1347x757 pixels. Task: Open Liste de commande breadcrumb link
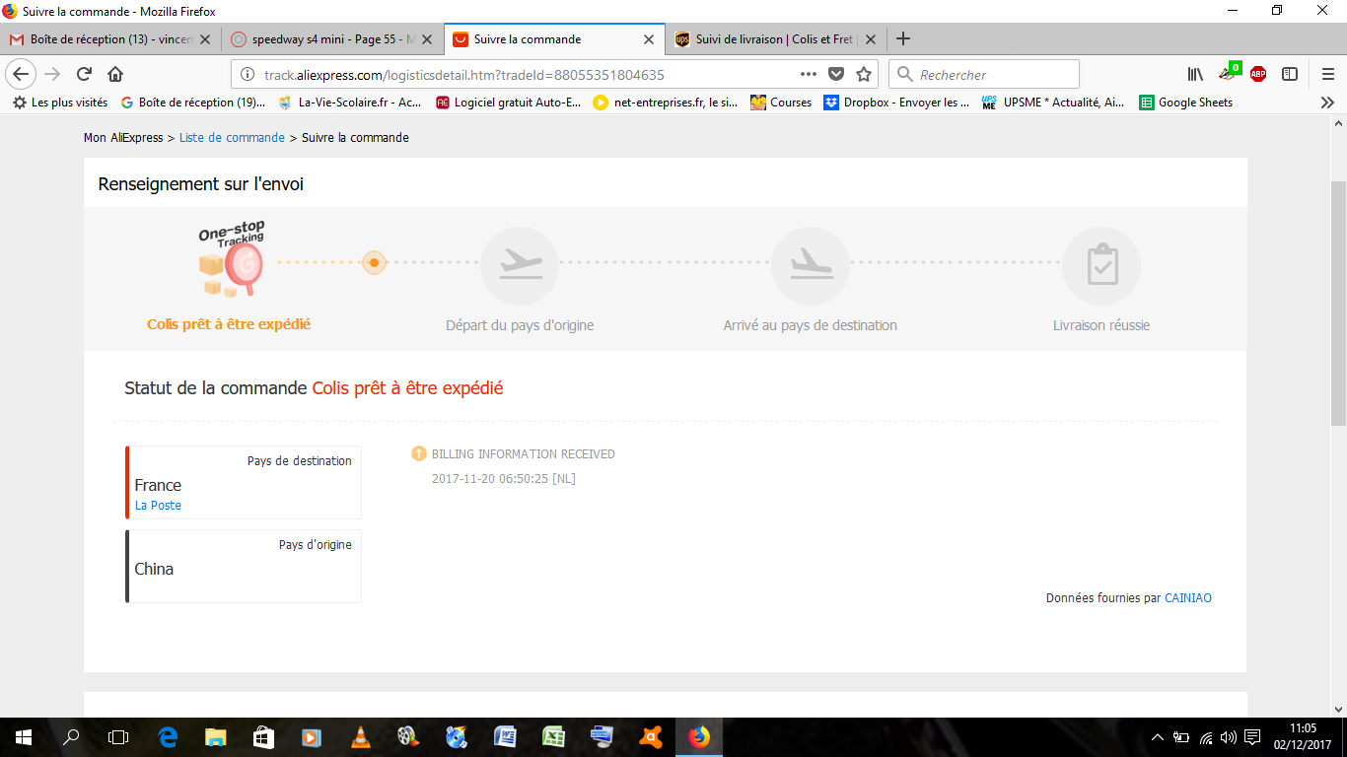(232, 138)
